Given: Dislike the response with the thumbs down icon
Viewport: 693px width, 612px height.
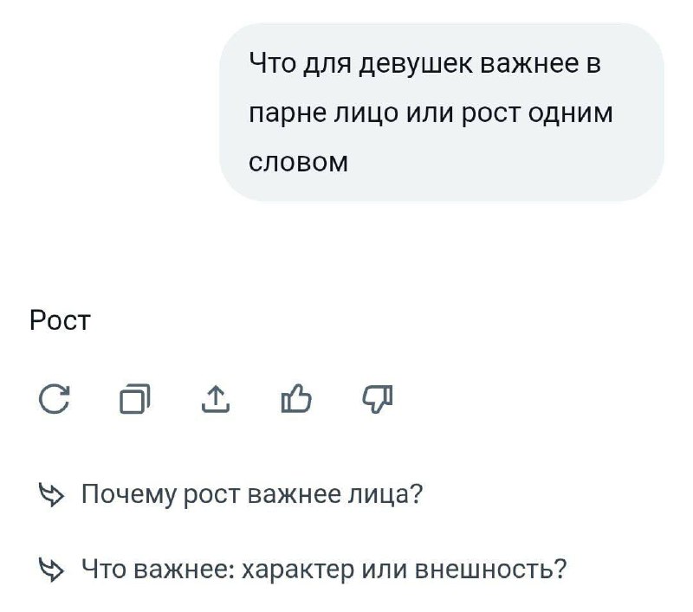Looking at the screenshot, I should click(376, 399).
